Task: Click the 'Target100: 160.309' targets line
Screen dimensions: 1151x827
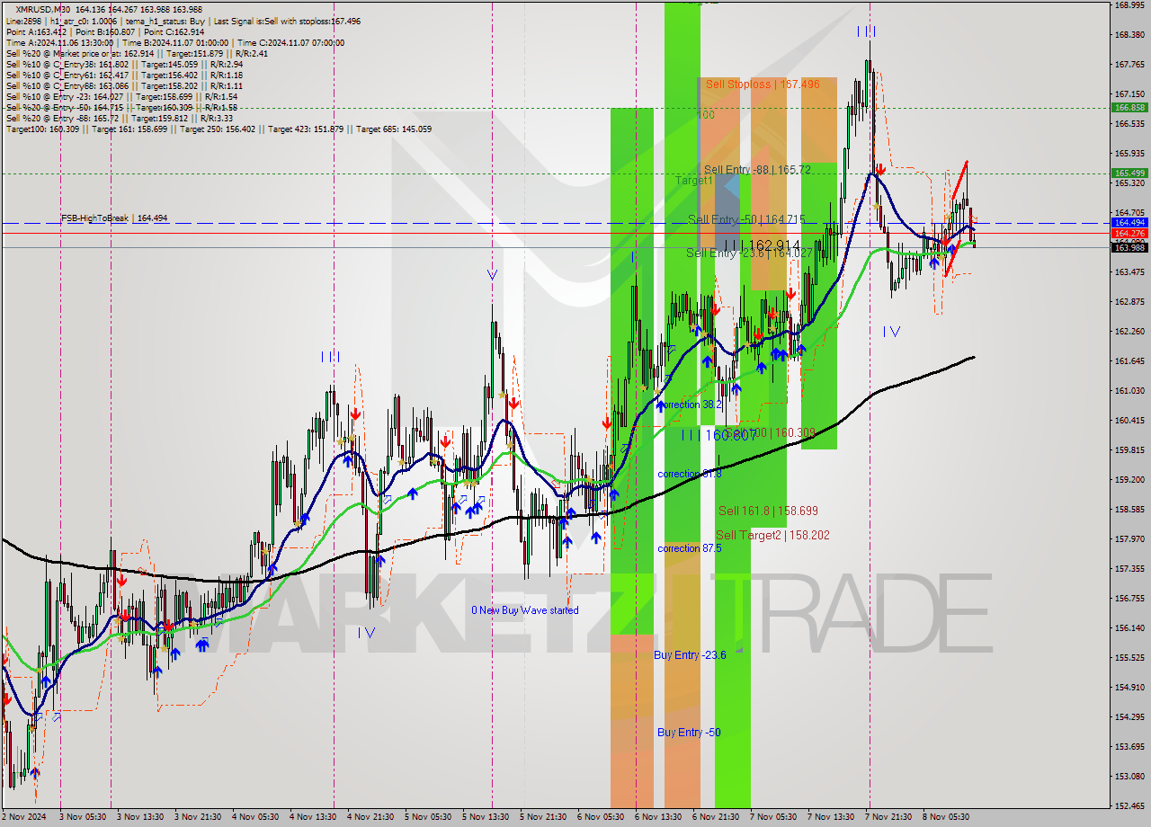Action: point(219,129)
